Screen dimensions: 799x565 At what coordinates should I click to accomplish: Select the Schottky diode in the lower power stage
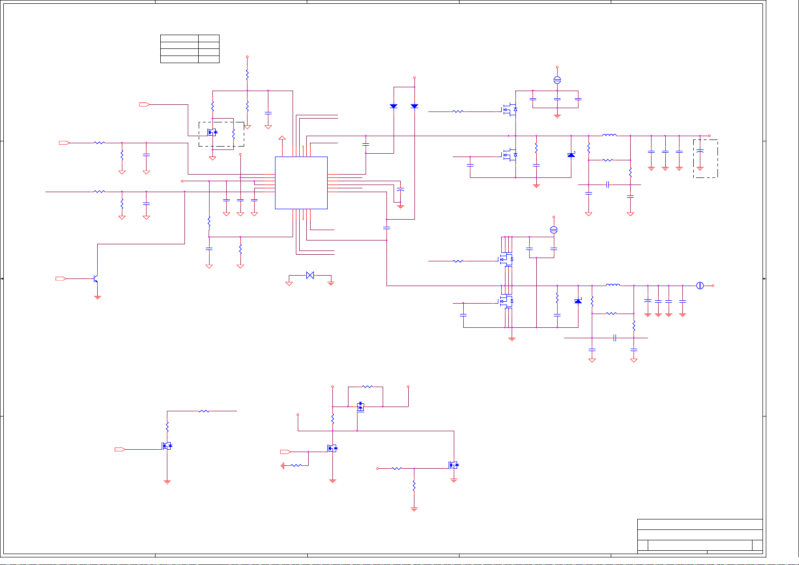pyautogui.click(x=578, y=301)
